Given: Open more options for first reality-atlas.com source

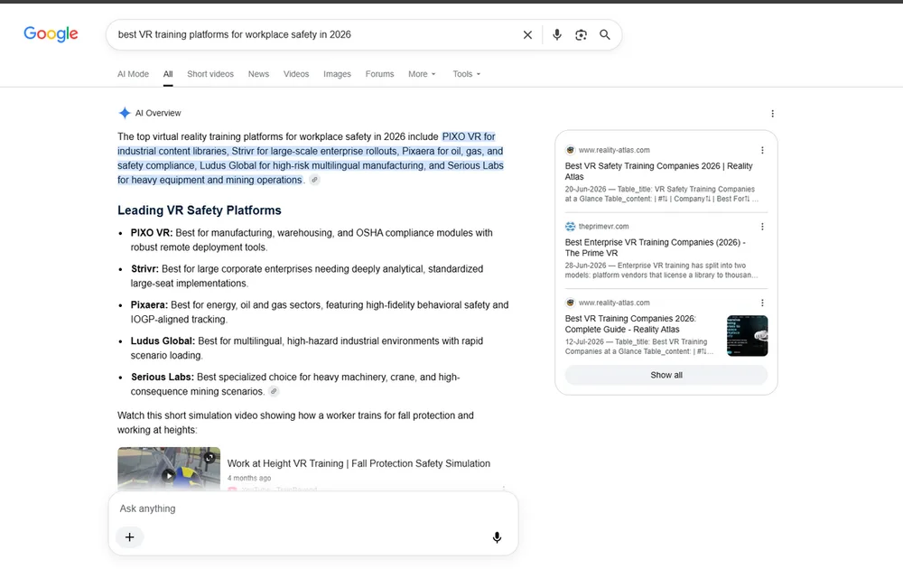Looking at the screenshot, I should pyautogui.click(x=762, y=150).
